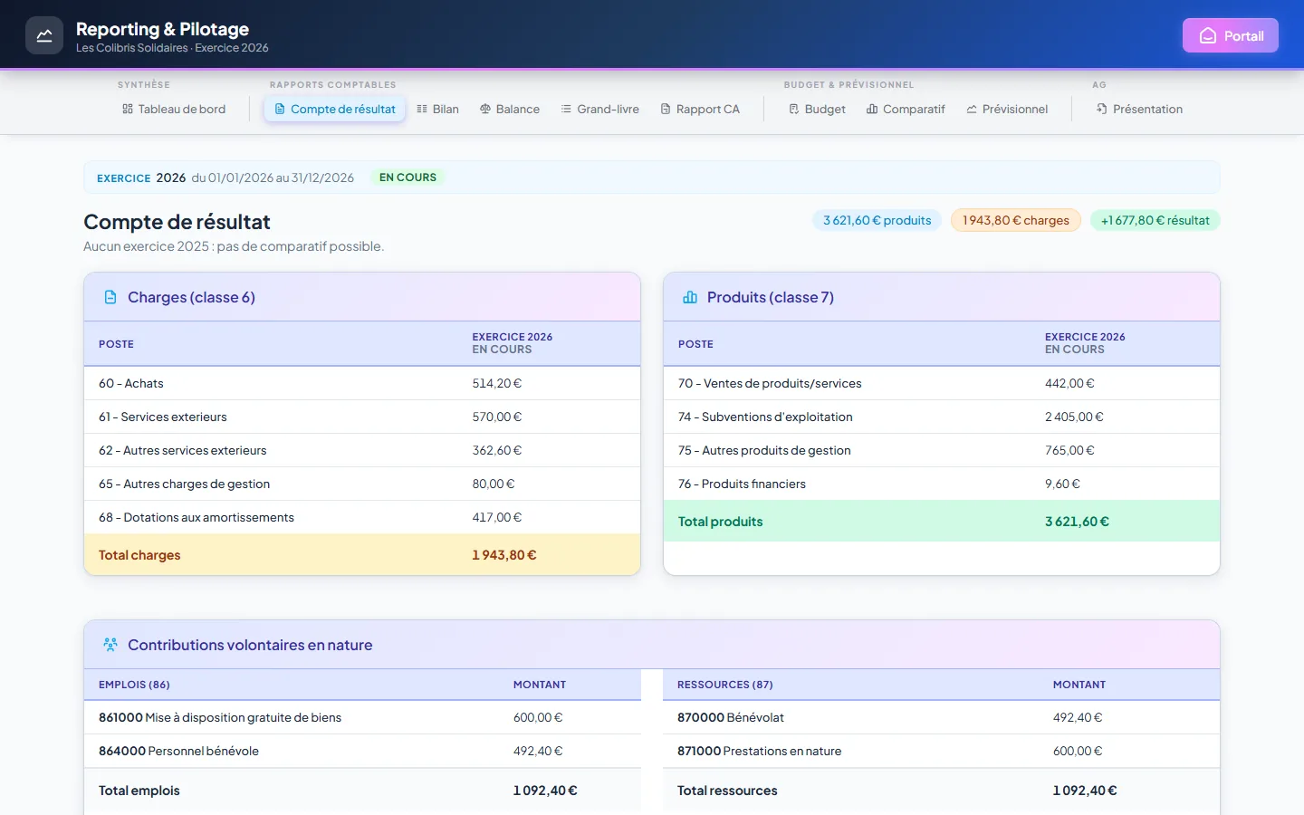The height and width of the screenshot is (815, 1304).
Task: Switch to the Bilan report
Action: [438, 110]
